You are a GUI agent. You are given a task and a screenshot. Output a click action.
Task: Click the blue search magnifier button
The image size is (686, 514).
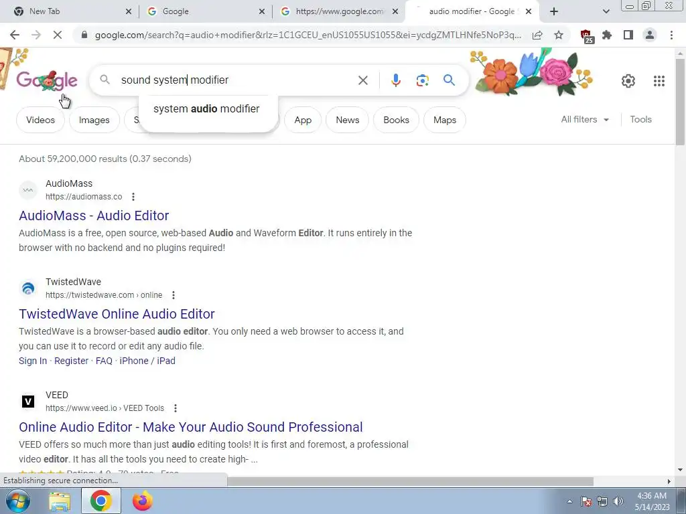(x=449, y=80)
